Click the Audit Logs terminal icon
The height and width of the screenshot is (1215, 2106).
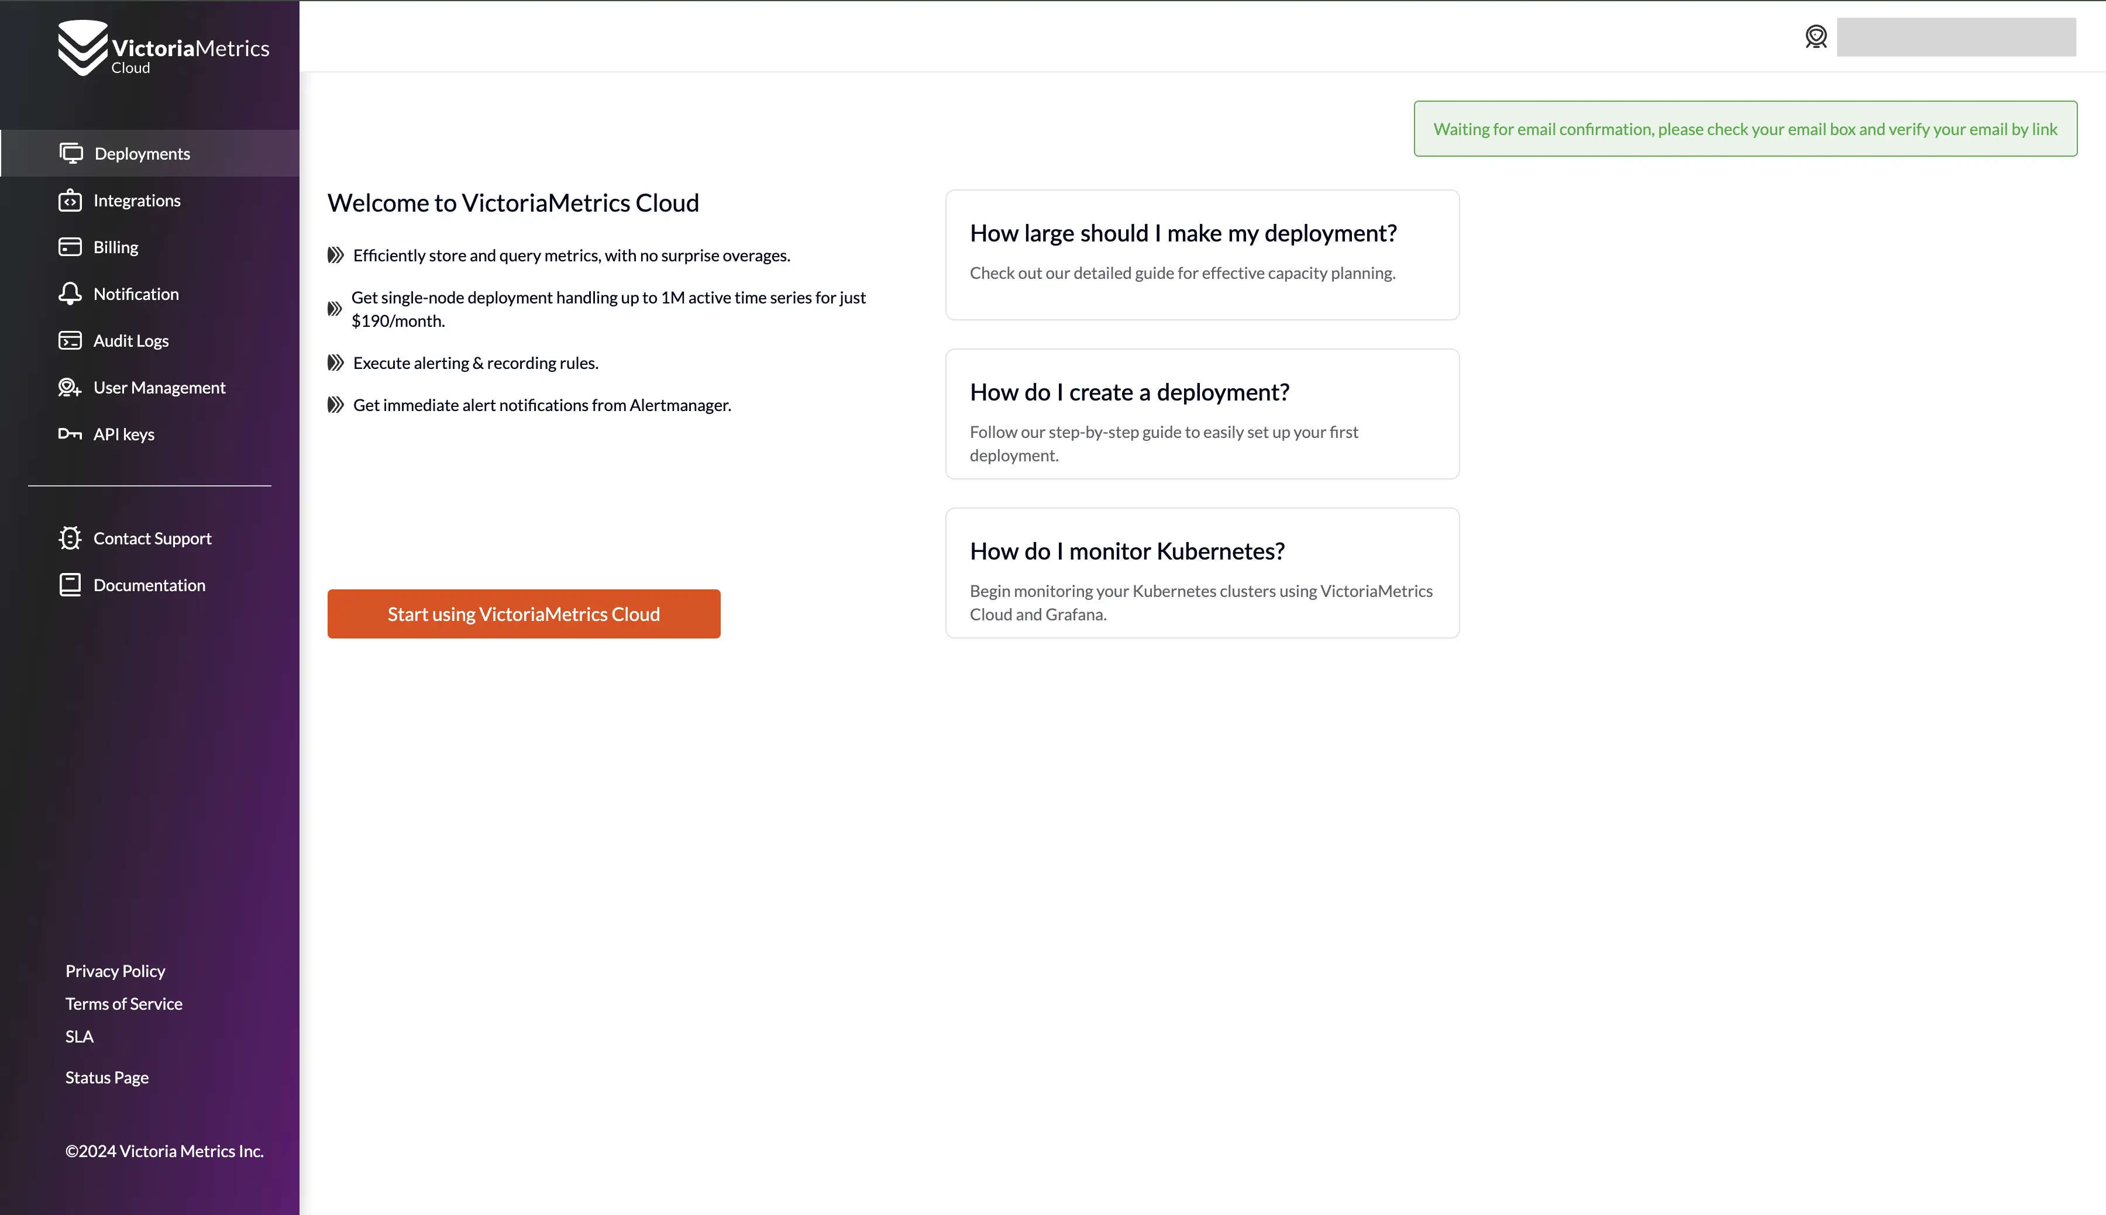point(70,340)
